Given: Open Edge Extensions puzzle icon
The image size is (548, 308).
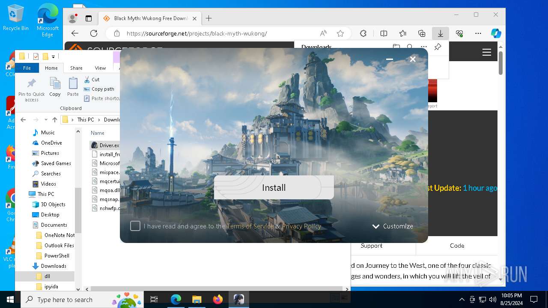Looking at the screenshot, I should point(363,33).
